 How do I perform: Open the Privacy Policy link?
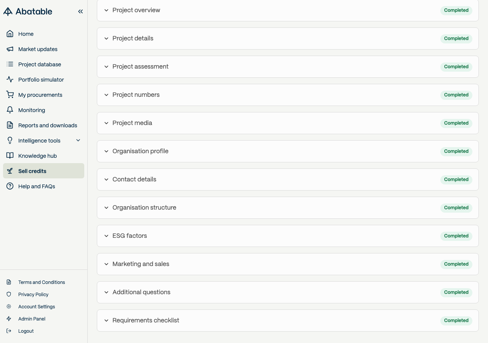coord(33,294)
